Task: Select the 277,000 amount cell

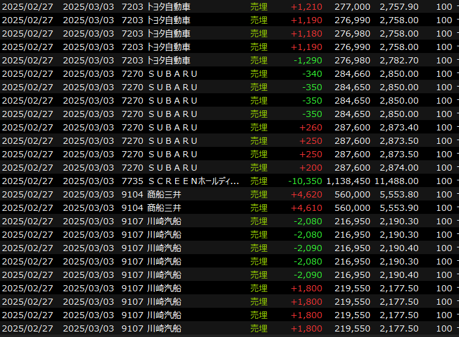Action: pyautogui.click(x=352, y=7)
